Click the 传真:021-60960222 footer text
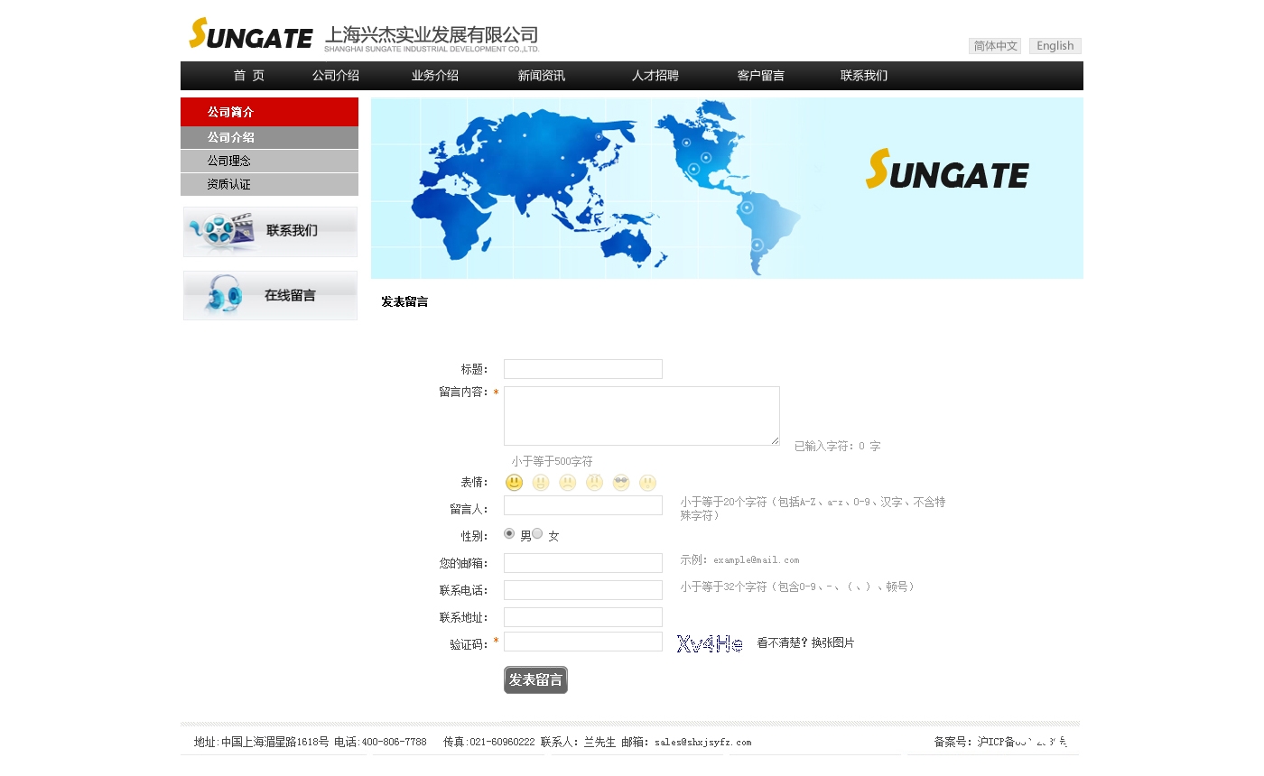 (x=488, y=743)
